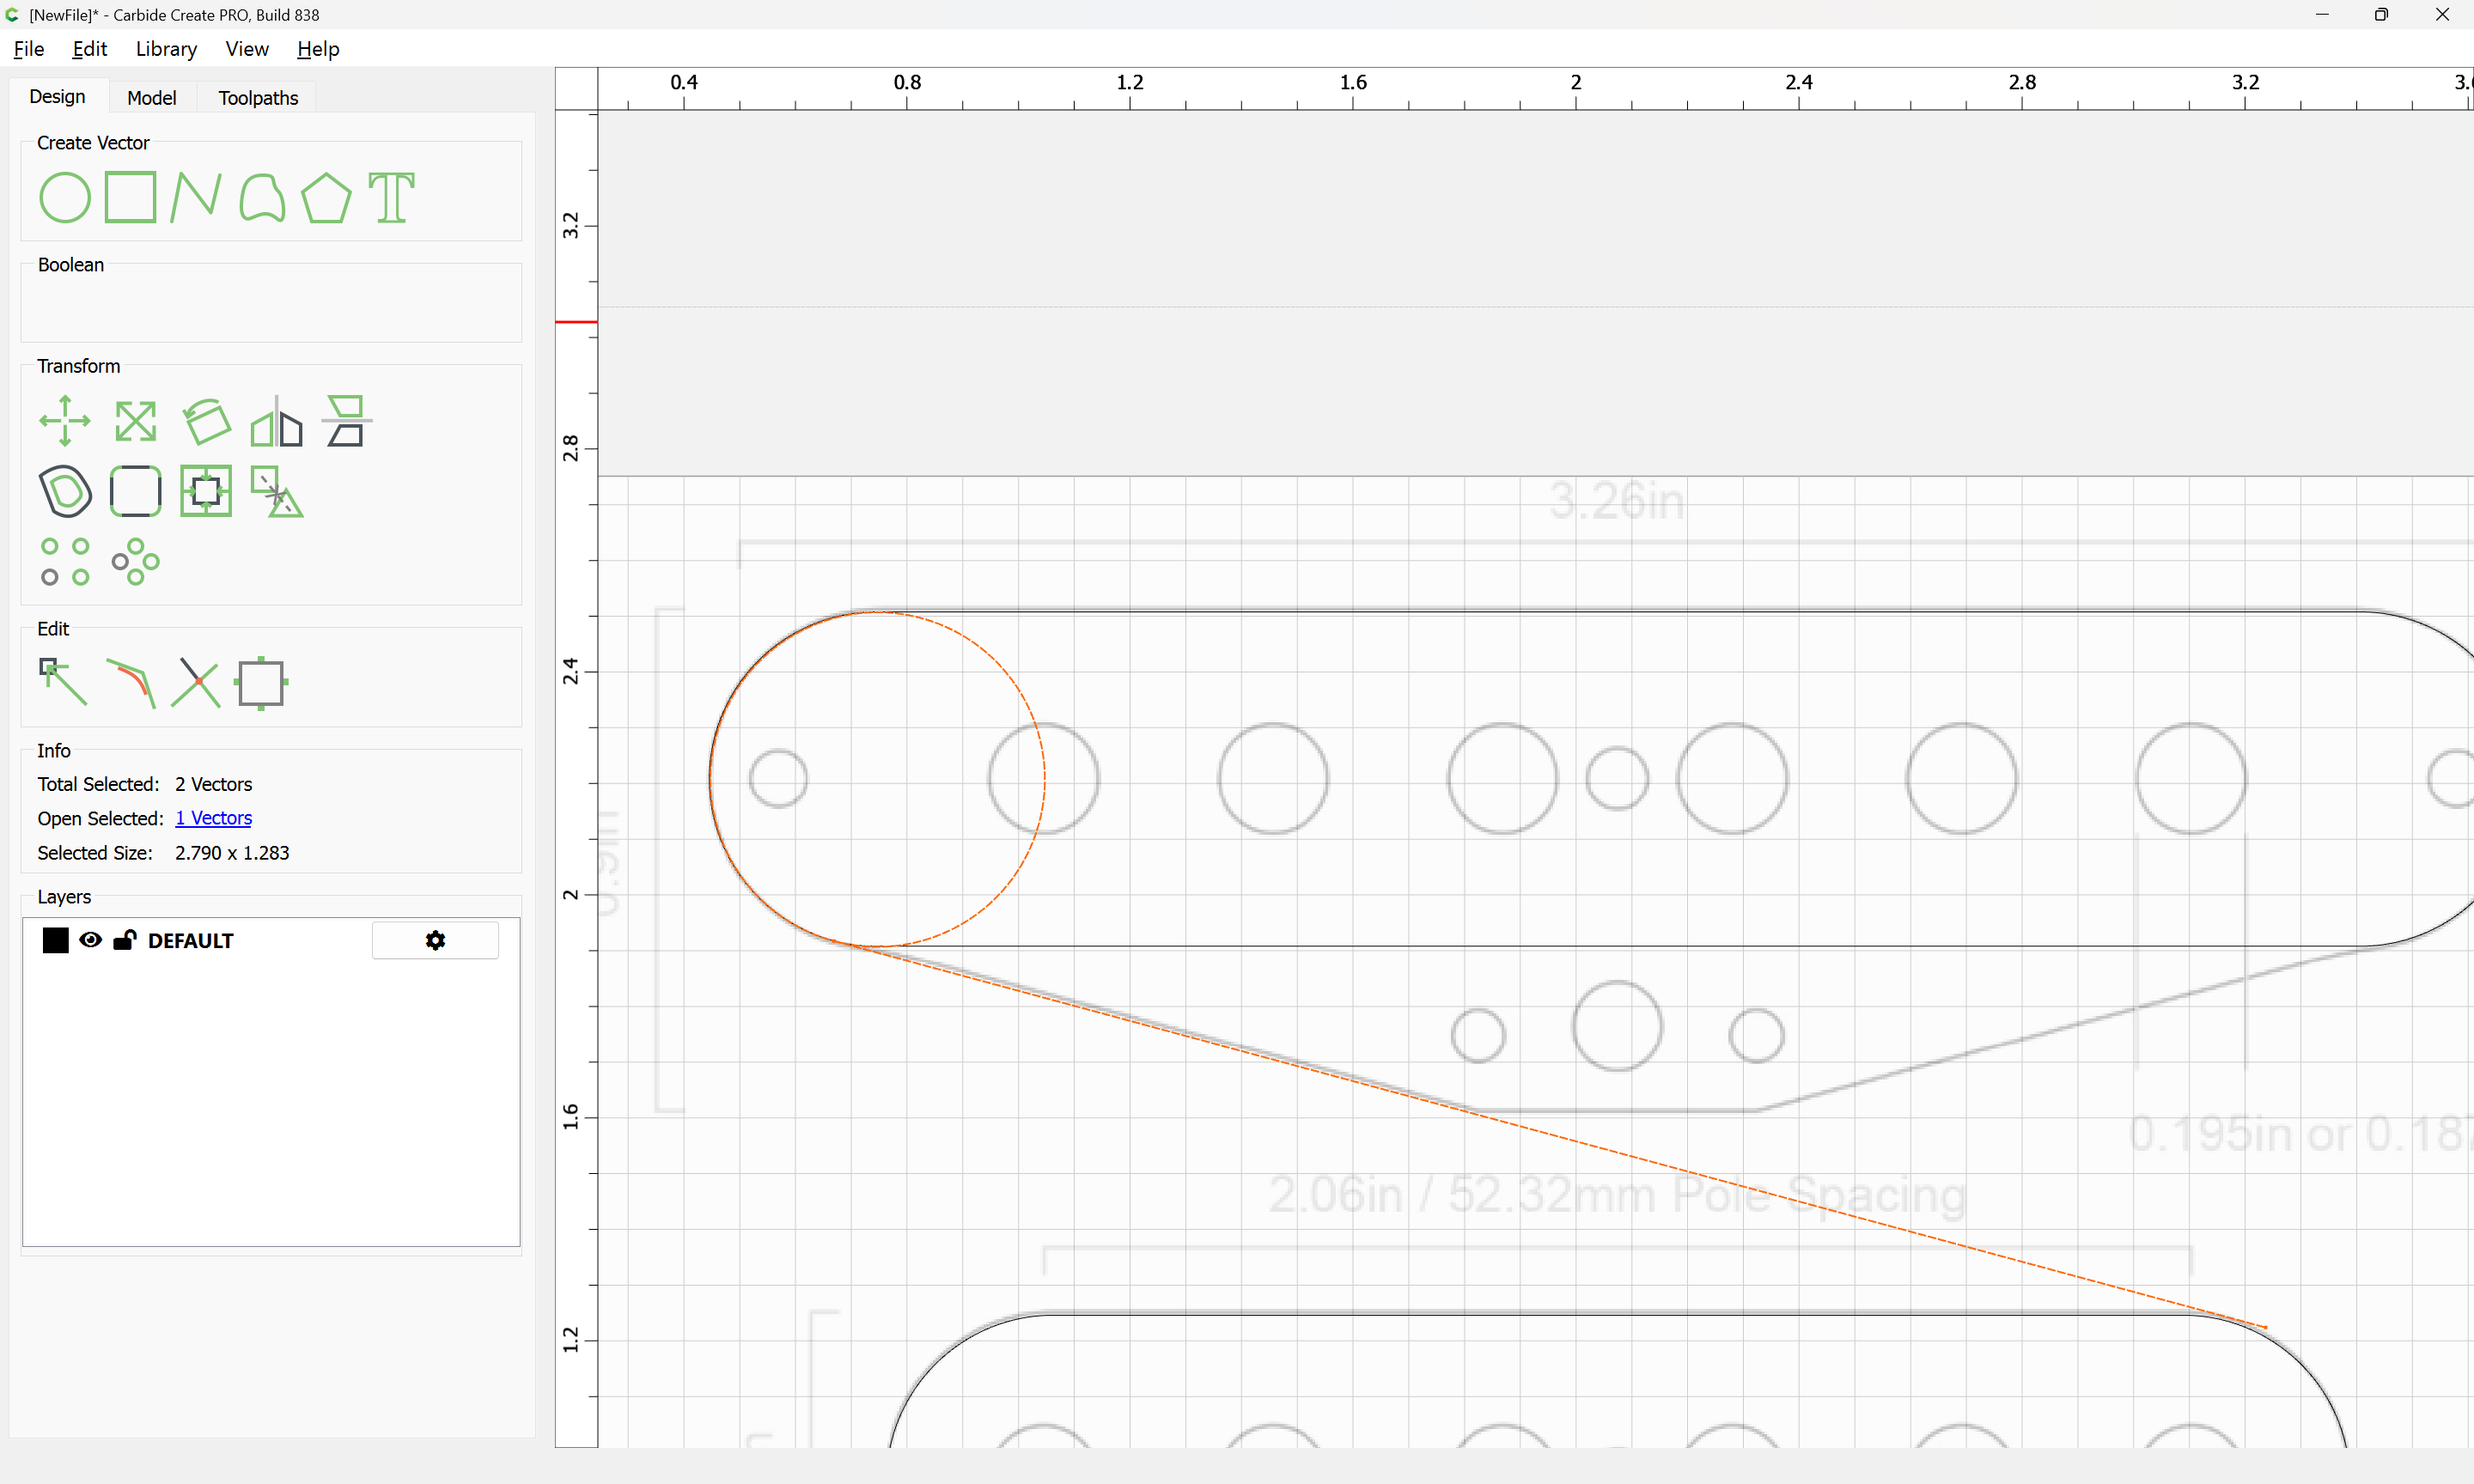Image resolution: width=2474 pixels, height=1484 pixels.
Task: Pick the Polygon vector tool
Action: click(326, 197)
